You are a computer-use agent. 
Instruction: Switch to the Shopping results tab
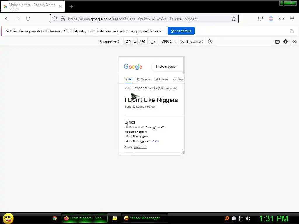(x=179, y=79)
